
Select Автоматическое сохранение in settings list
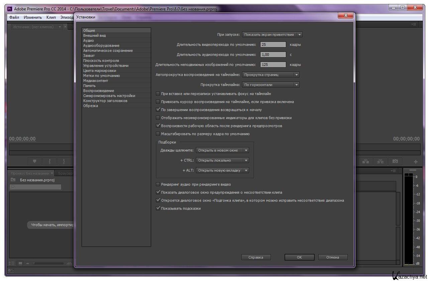[x=108, y=51]
